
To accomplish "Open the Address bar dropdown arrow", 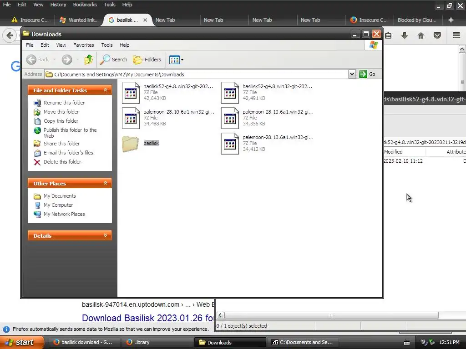I will point(352,74).
